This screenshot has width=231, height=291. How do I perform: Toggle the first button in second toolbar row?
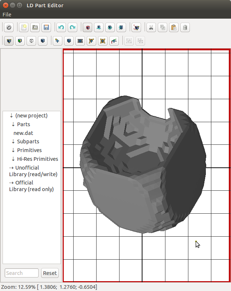[x=9, y=41]
